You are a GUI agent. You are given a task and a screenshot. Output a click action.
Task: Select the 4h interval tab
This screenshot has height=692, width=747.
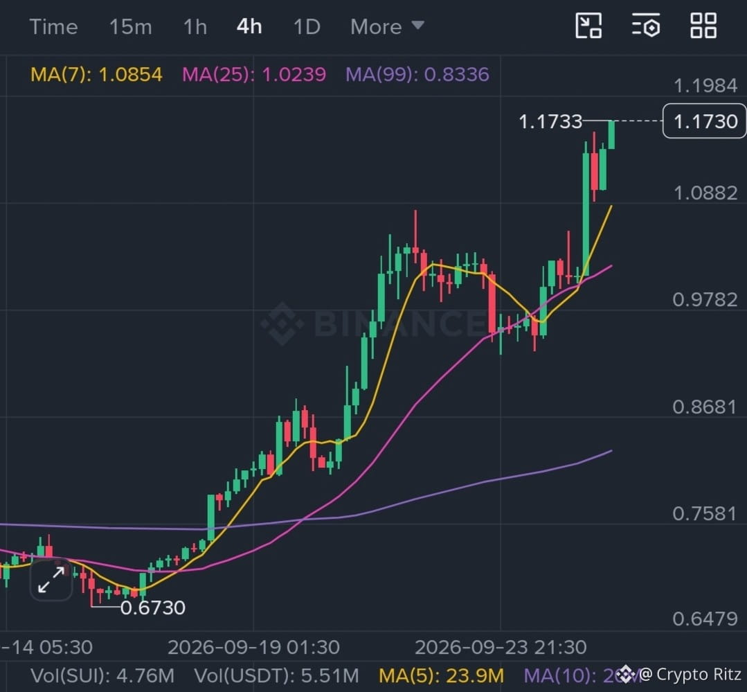point(249,27)
